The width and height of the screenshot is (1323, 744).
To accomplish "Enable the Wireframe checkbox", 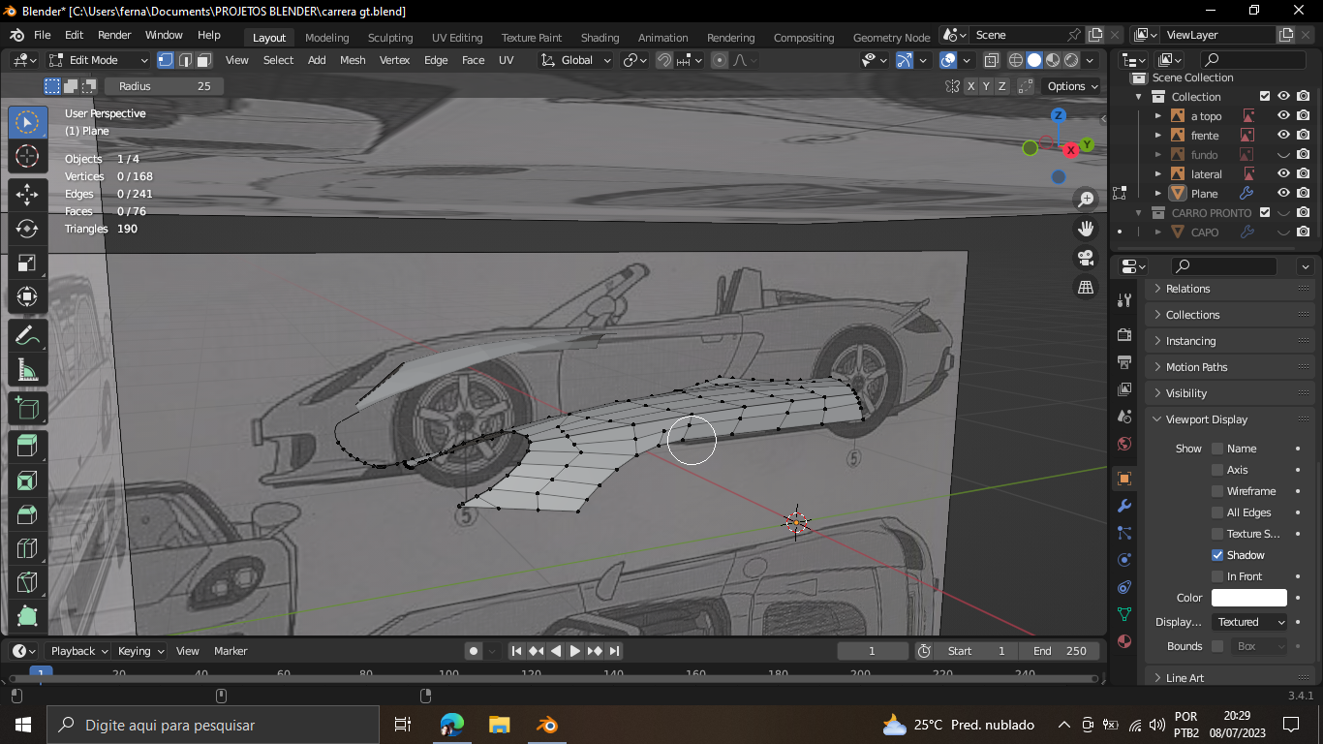I will click(1217, 491).
